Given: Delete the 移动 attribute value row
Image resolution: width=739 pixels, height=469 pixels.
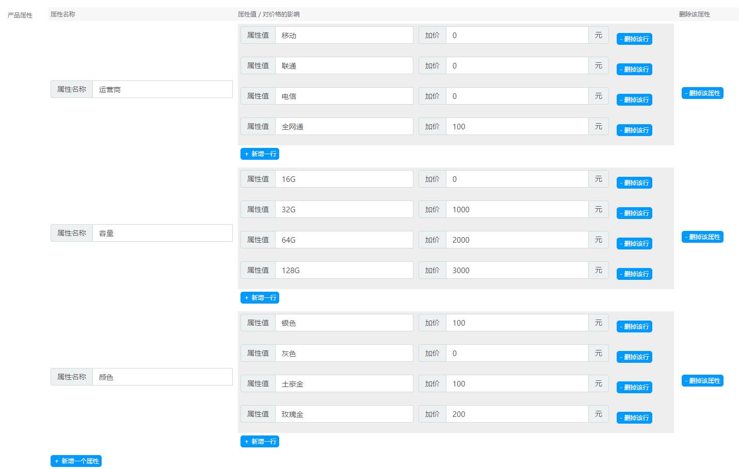Looking at the screenshot, I should pos(634,39).
